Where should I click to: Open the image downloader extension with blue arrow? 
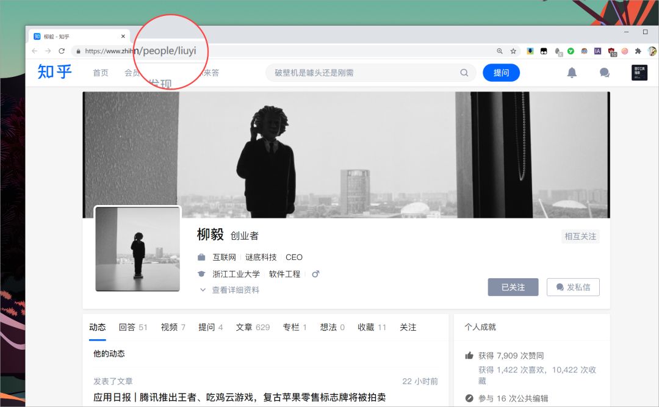530,51
